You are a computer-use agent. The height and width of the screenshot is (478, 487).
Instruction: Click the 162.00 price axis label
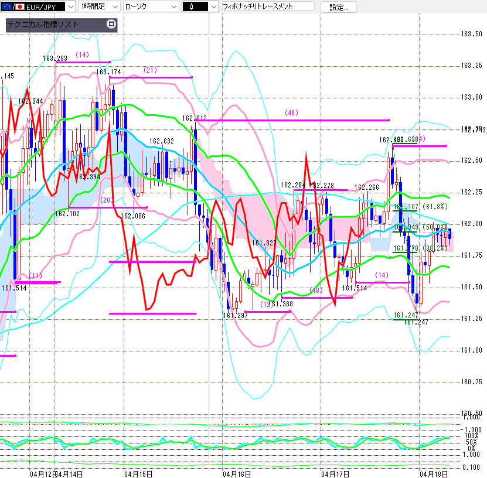472,224
